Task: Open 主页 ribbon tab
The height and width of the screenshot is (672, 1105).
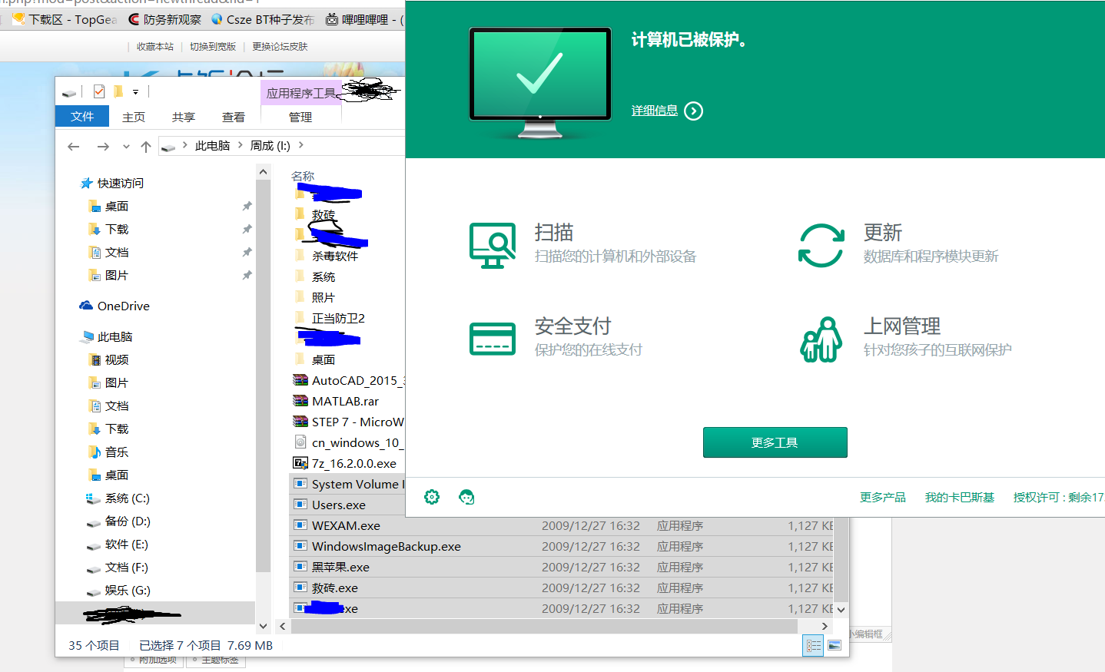Action: (x=134, y=117)
